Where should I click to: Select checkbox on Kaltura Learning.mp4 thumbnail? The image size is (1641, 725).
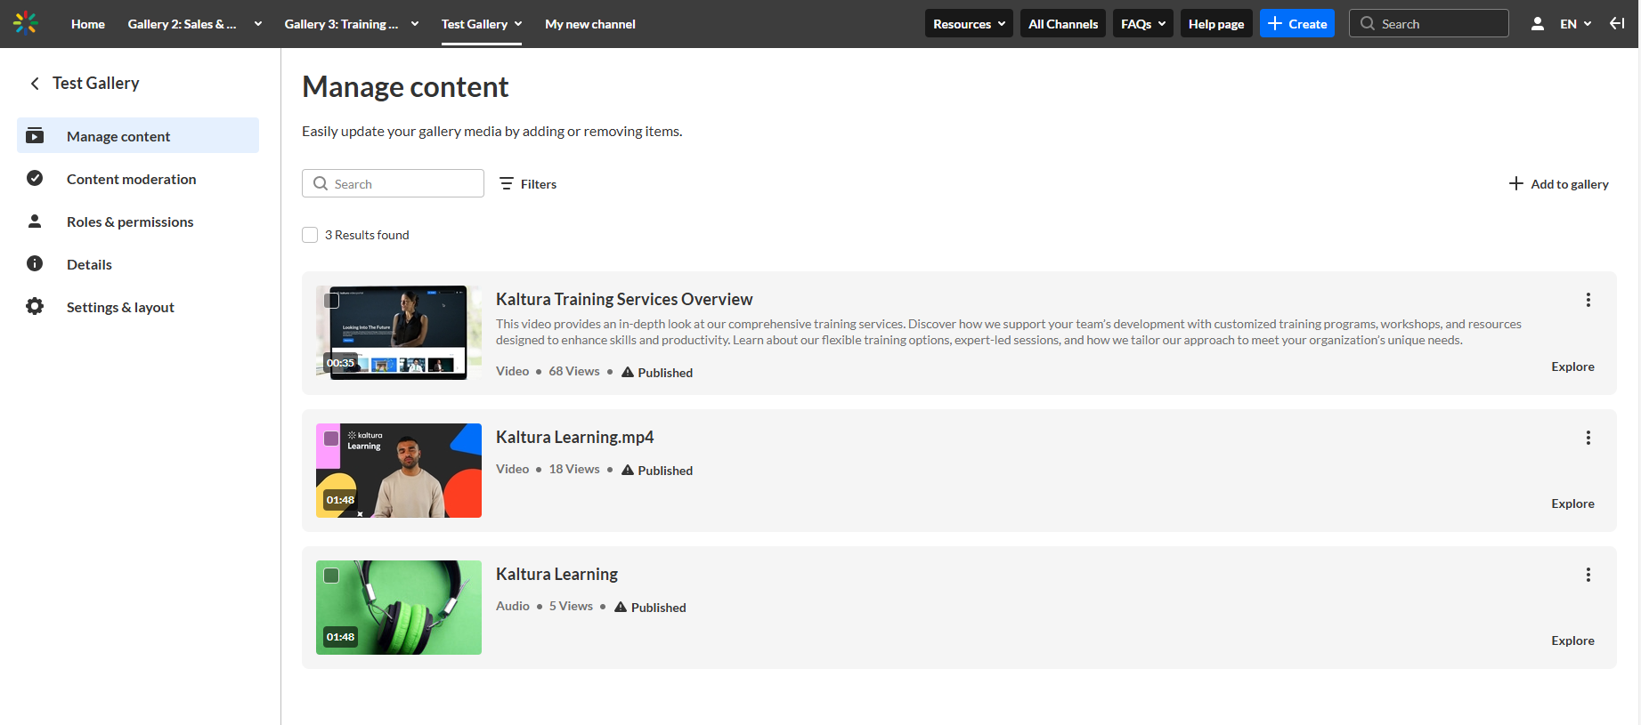pyautogui.click(x=331, y=439)
